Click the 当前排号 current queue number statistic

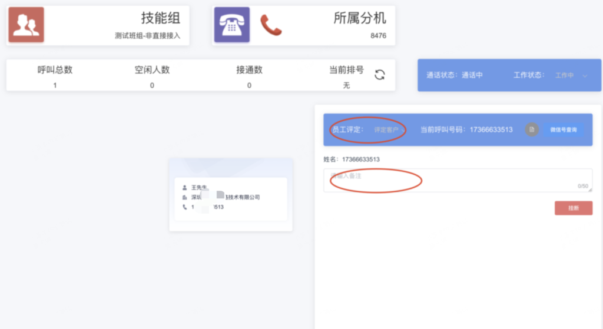click(x=346, y=75)
